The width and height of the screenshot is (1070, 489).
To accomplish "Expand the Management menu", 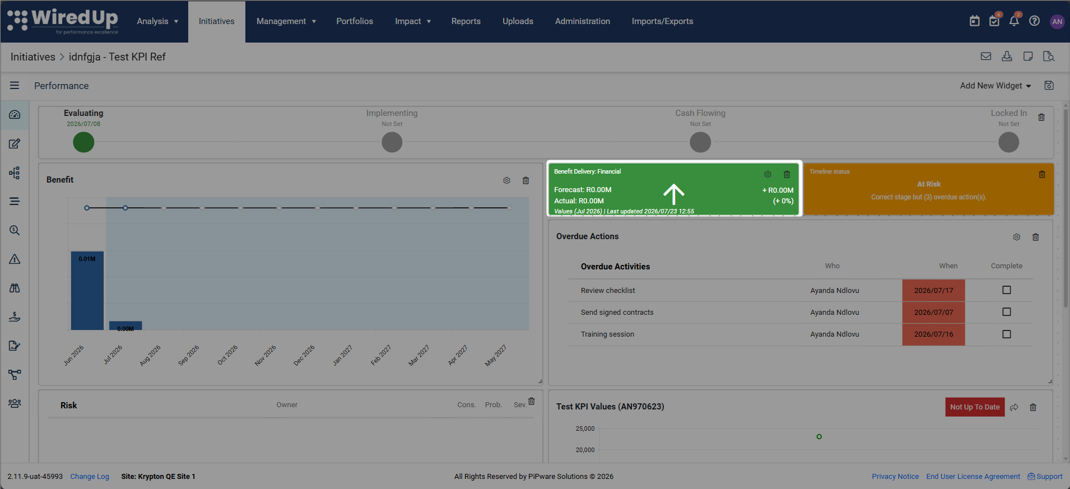I will (x=286, y=21).
